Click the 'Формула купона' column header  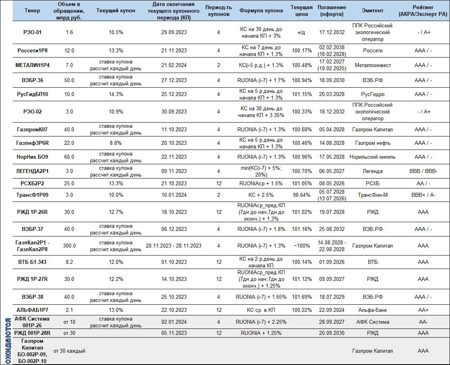point(261,11)
